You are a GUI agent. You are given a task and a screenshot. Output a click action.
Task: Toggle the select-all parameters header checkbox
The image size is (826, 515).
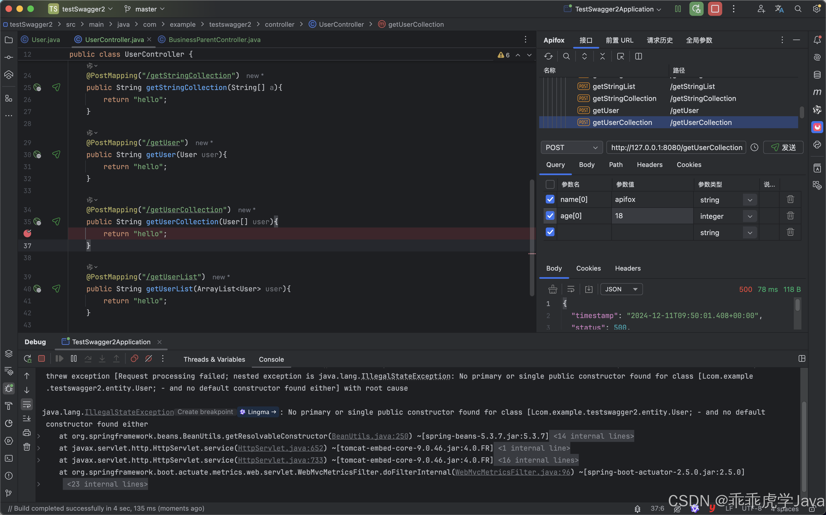[x=550, y=184]
